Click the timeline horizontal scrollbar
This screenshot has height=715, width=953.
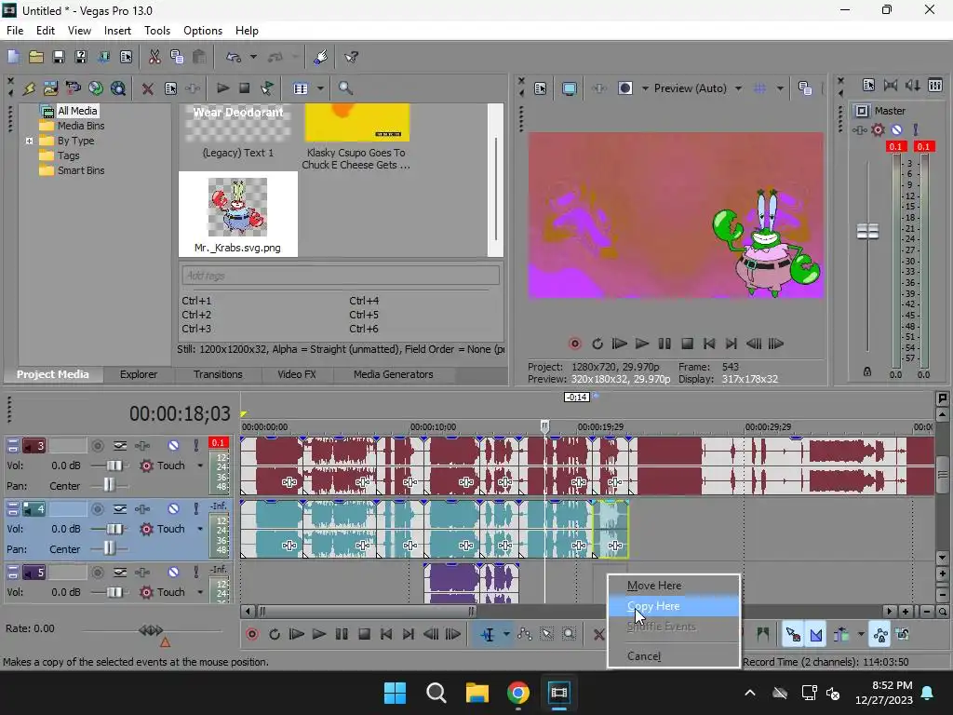365,611
